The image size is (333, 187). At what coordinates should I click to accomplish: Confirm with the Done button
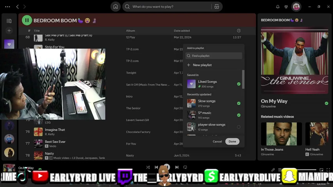click(232, 142)
